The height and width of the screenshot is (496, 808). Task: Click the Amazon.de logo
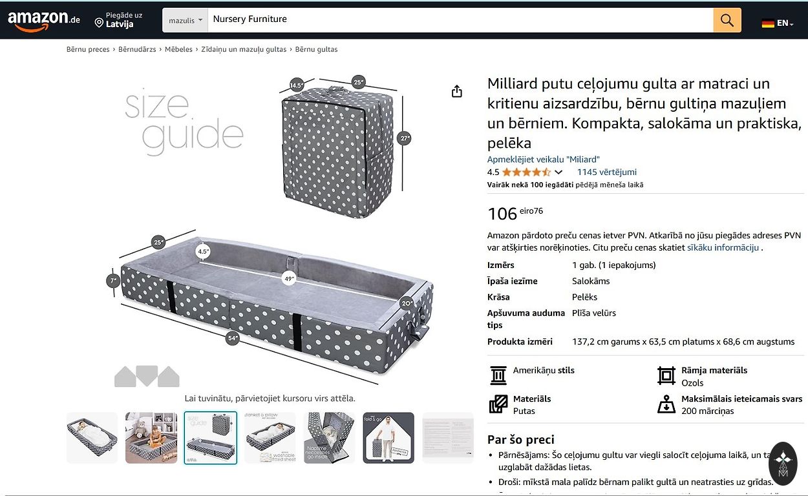click(x=43, y=21)
